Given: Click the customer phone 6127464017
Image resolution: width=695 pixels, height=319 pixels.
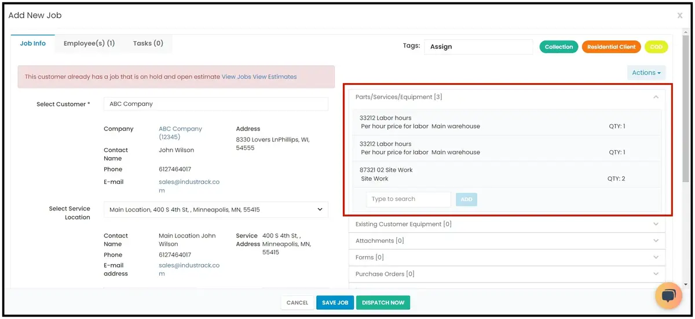Looking at the screenshot, I should 175,169.
